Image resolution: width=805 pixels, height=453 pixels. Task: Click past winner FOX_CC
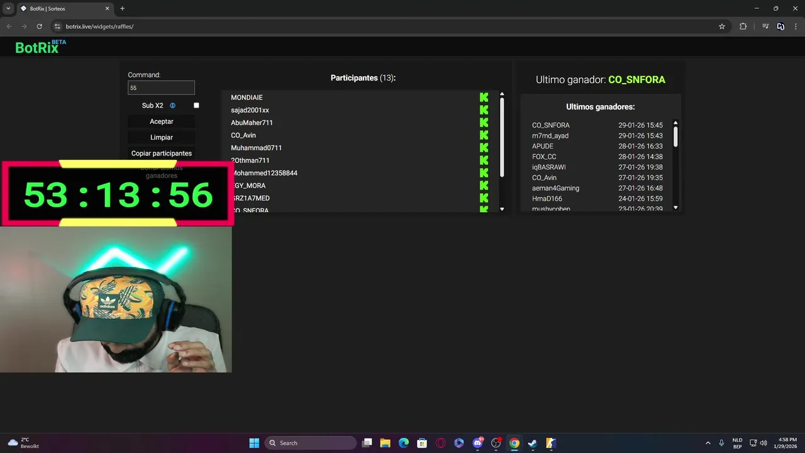point(544,157)
